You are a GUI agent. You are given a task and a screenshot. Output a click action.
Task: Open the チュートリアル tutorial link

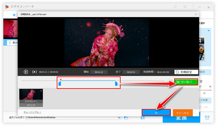(x=32, y=112)
